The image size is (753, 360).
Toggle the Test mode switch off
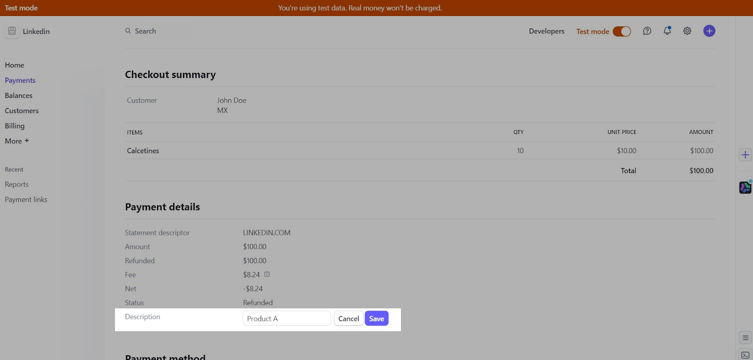point(622,31)
